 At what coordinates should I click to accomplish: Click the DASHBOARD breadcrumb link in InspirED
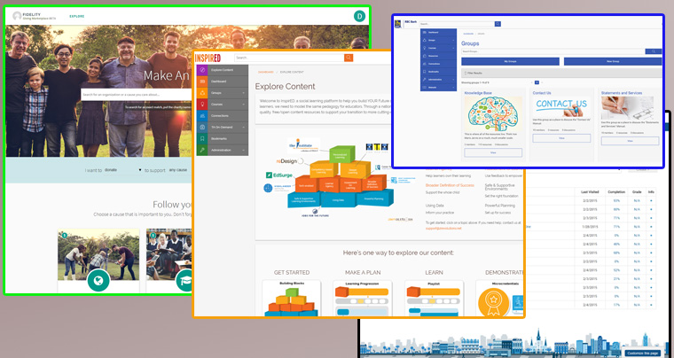pos(266,72)
